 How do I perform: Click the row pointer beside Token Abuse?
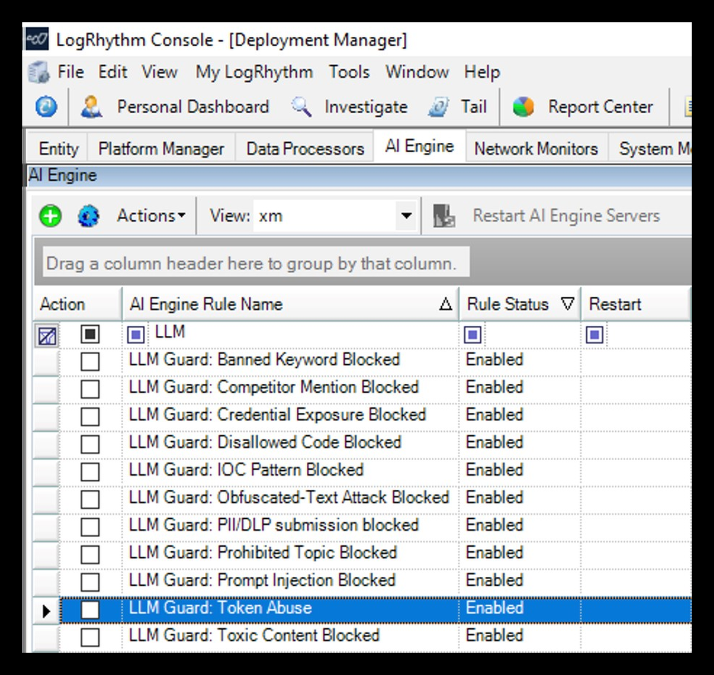click(x=46, y=611)
